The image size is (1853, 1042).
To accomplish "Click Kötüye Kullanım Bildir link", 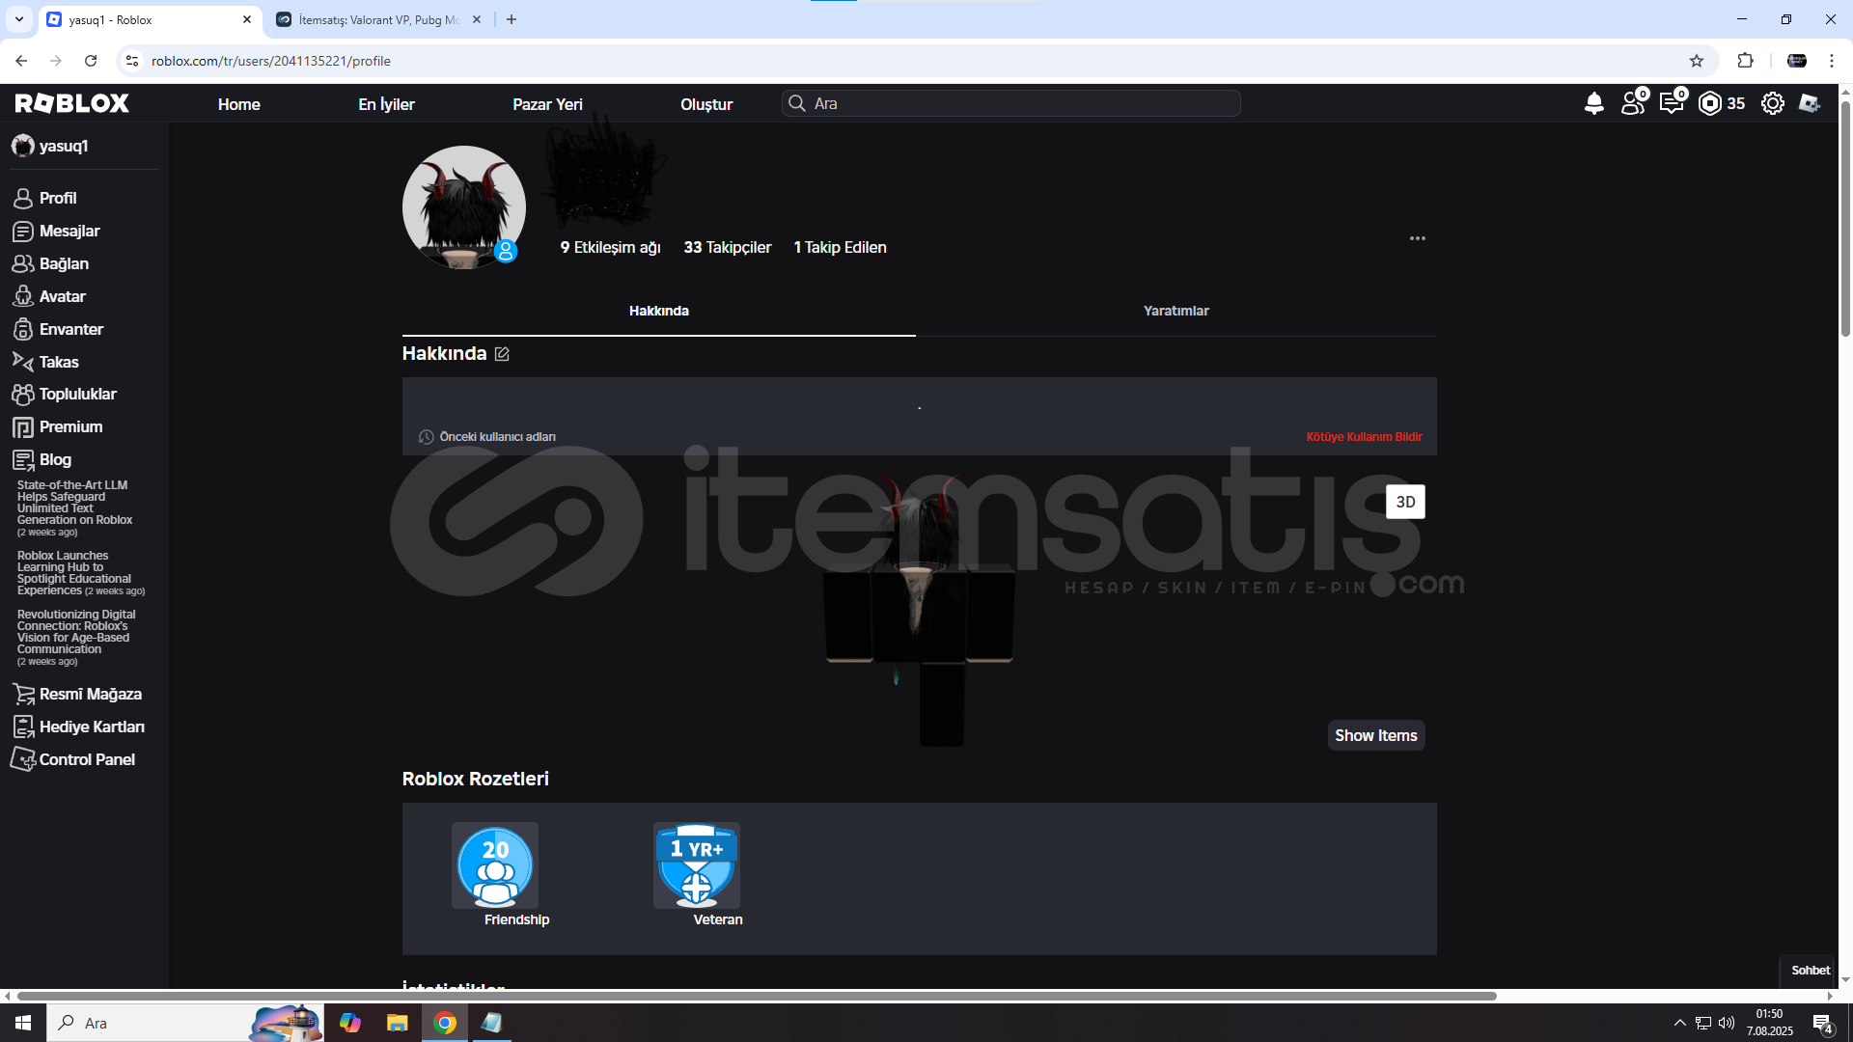I will (x=1364, y=437).
